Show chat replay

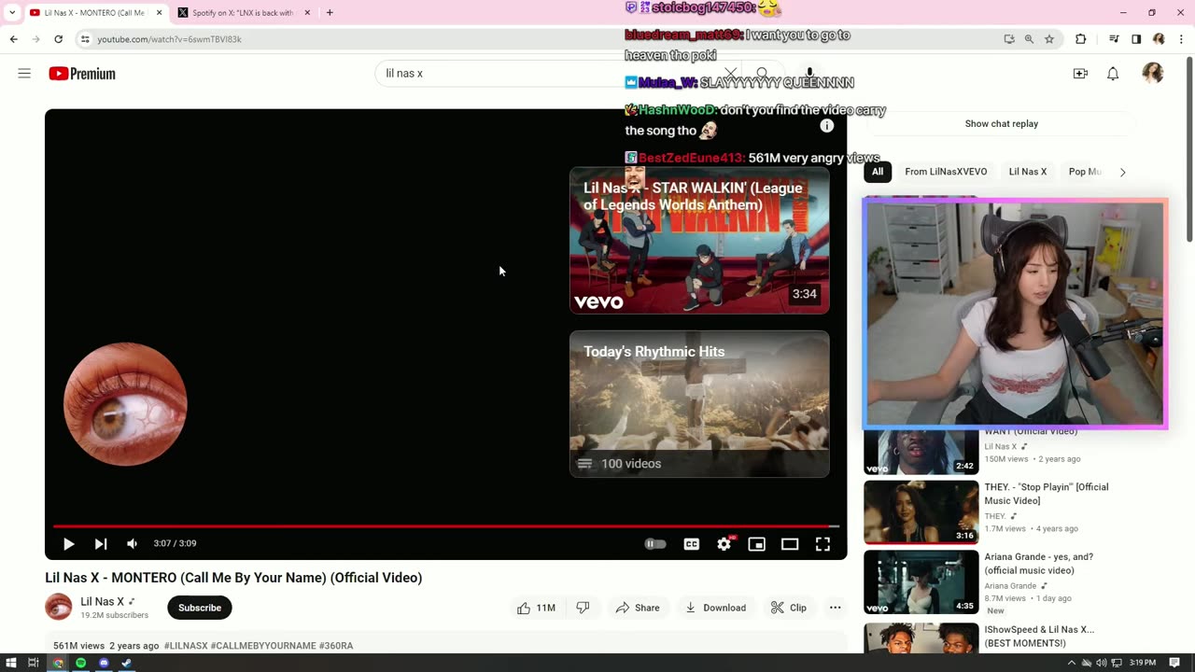(x=1002, y=124)
